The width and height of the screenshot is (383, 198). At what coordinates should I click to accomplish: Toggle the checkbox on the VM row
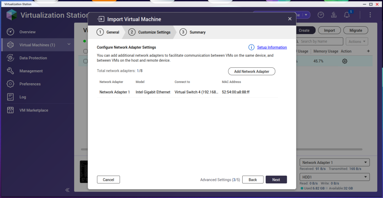pyautogui.click(x=85, y=61)
